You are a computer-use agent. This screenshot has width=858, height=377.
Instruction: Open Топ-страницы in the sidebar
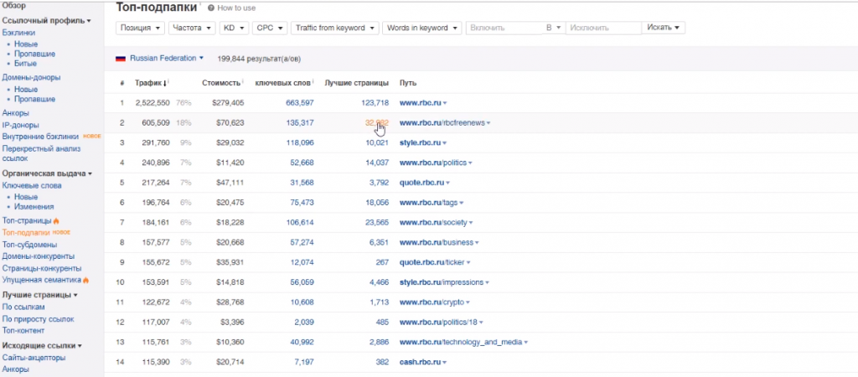point(27,220)
